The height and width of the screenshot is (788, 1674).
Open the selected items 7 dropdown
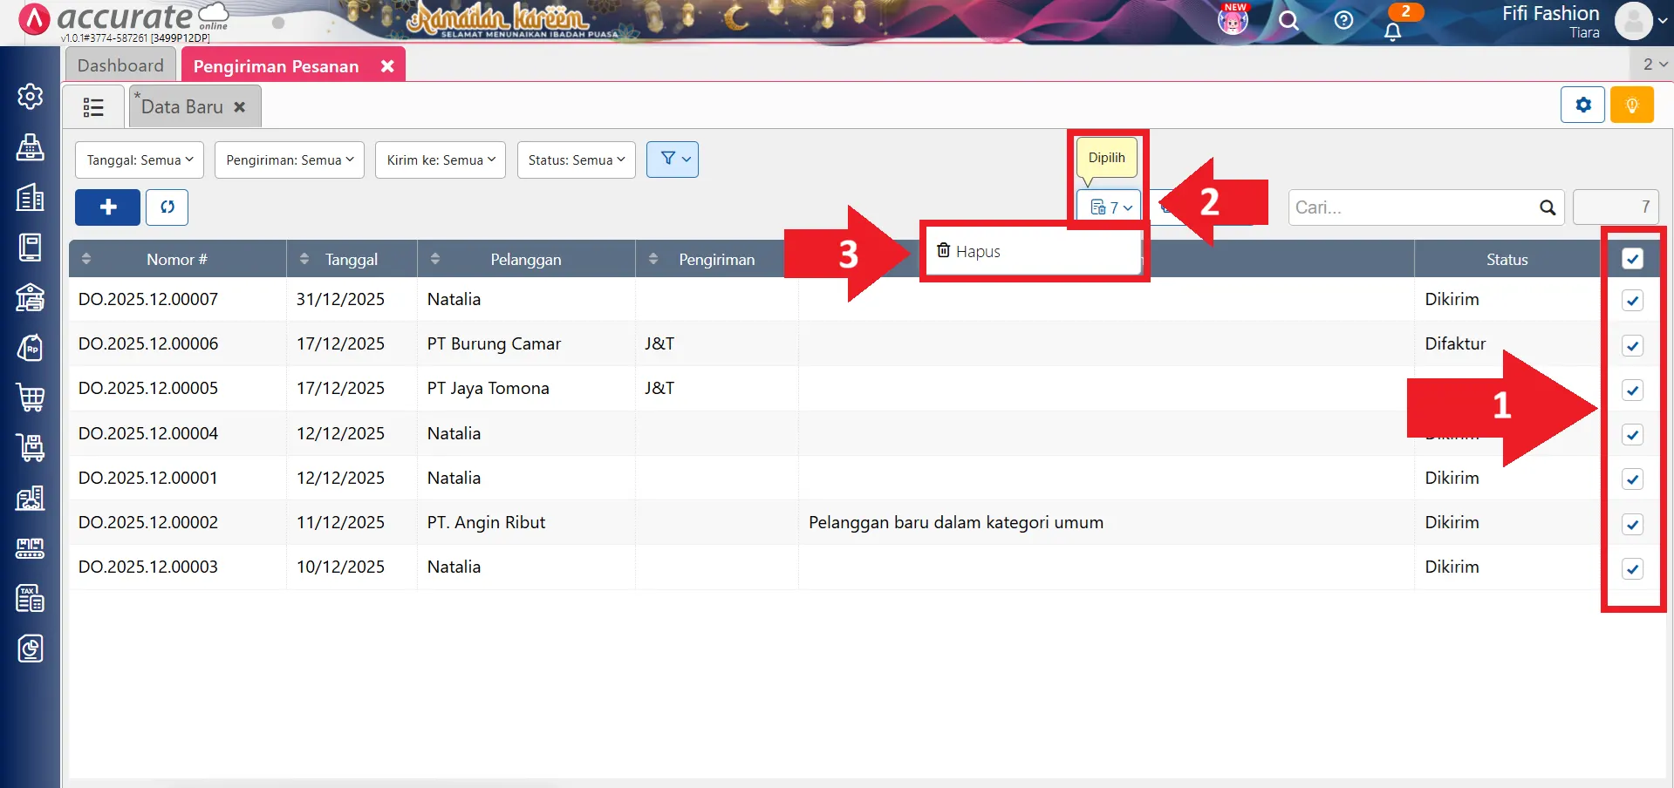coord(1109,207)
